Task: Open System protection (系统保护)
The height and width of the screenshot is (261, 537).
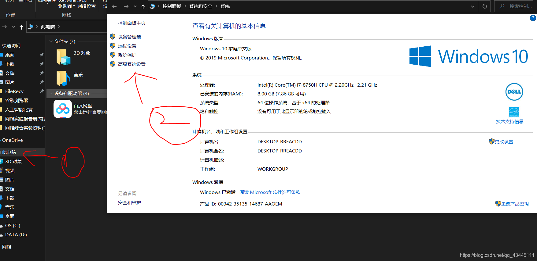Action: pos(127,55)
